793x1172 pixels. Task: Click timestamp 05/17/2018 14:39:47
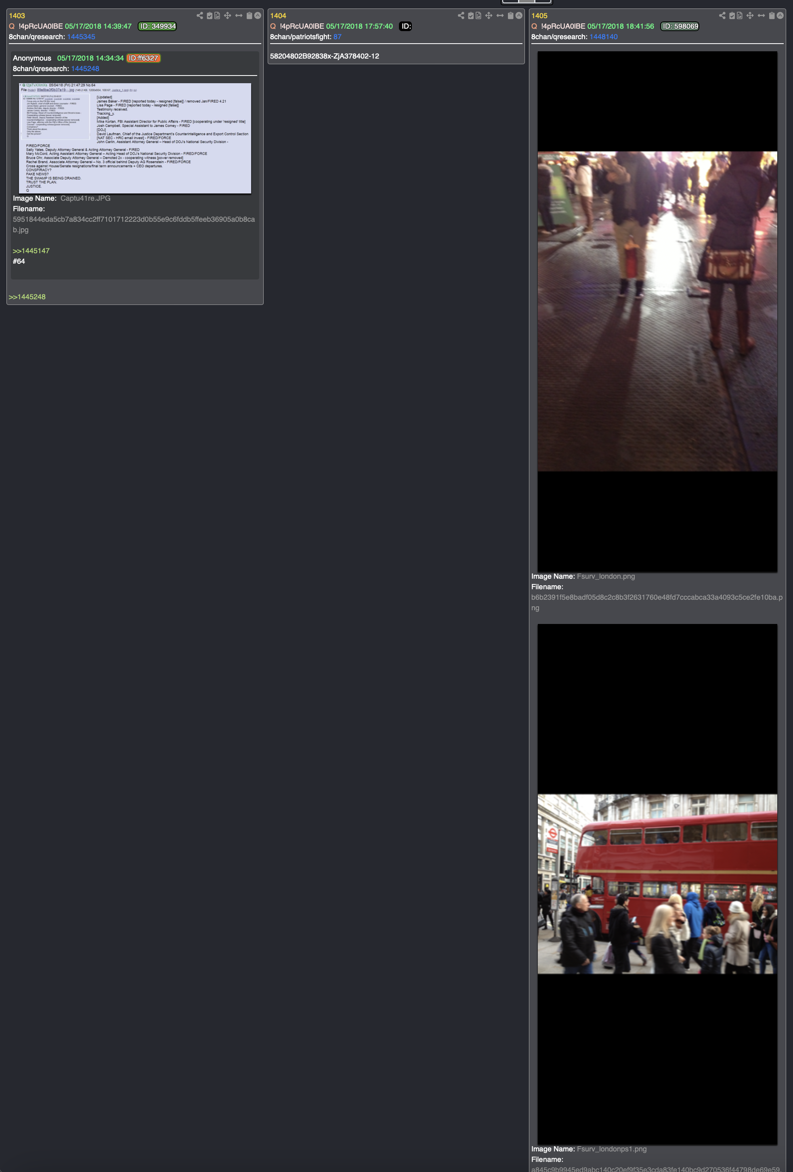[x=98, y=26]
